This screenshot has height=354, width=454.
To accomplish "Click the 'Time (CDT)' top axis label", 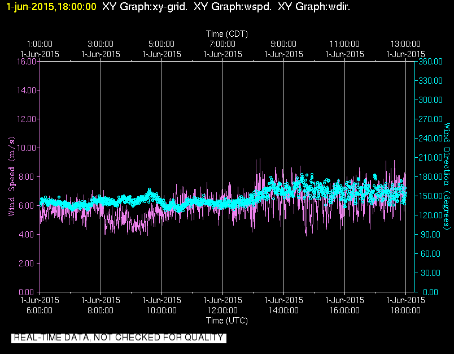I will (x=227, y=34).
